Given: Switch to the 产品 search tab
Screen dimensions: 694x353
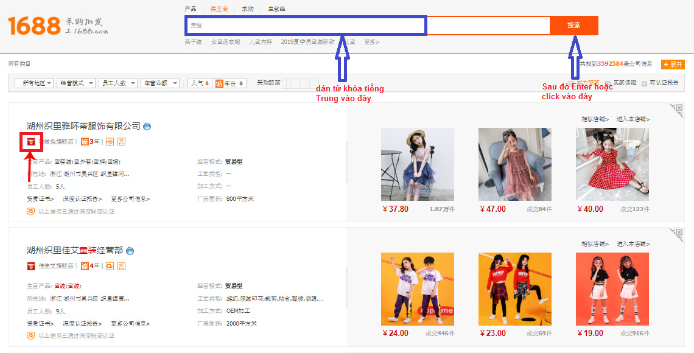Looking at the screenshot, I should tap(191, 9).
